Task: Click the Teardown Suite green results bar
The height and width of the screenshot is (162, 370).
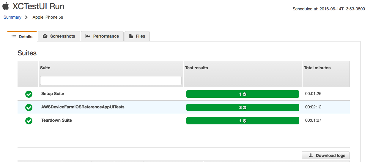Action: pyautogui.click(x=243, y=121)
